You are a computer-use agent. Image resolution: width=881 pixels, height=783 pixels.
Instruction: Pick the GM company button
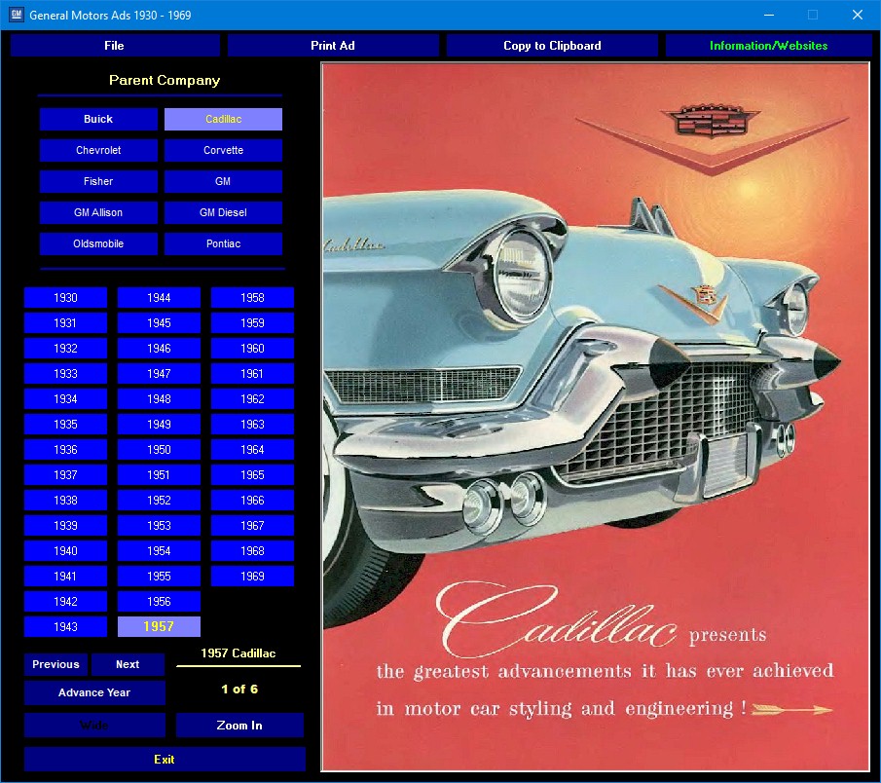[x=223, y=181]
